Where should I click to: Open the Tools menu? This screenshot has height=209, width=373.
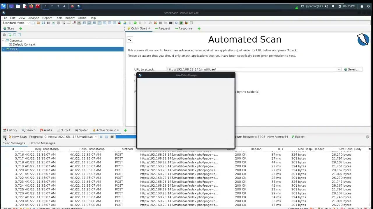click(x=59, y=18)
